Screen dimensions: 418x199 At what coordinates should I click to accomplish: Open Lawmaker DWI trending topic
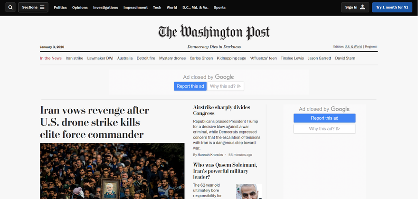point(100,58)
